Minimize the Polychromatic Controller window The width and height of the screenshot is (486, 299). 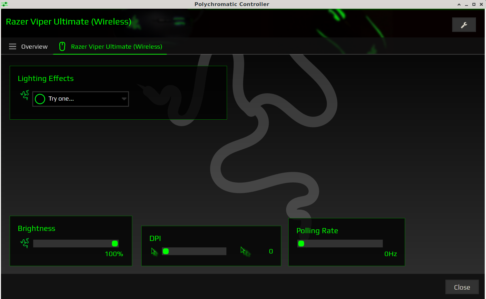[466, 5]
